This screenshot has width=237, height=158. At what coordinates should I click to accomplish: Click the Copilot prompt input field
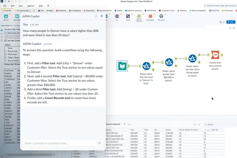[60, 143]
